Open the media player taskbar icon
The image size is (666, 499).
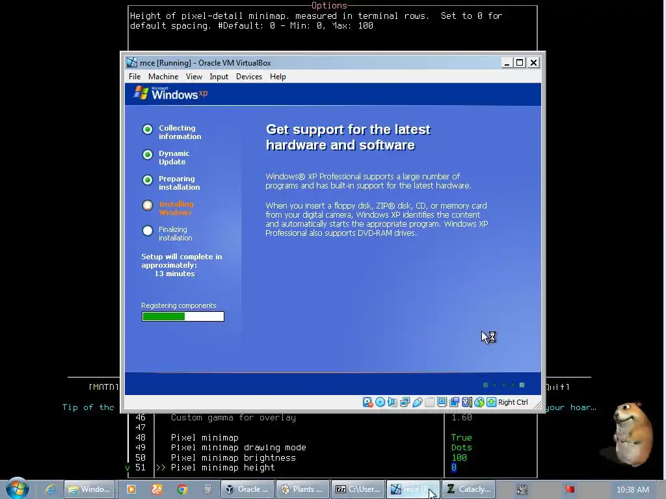coord(131,489)
